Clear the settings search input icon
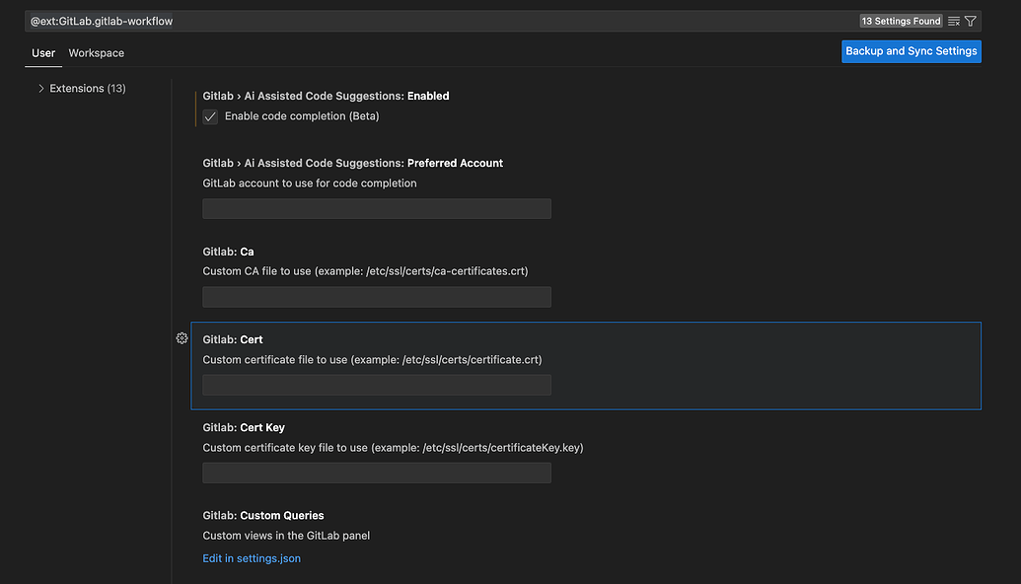 (953, 21)
